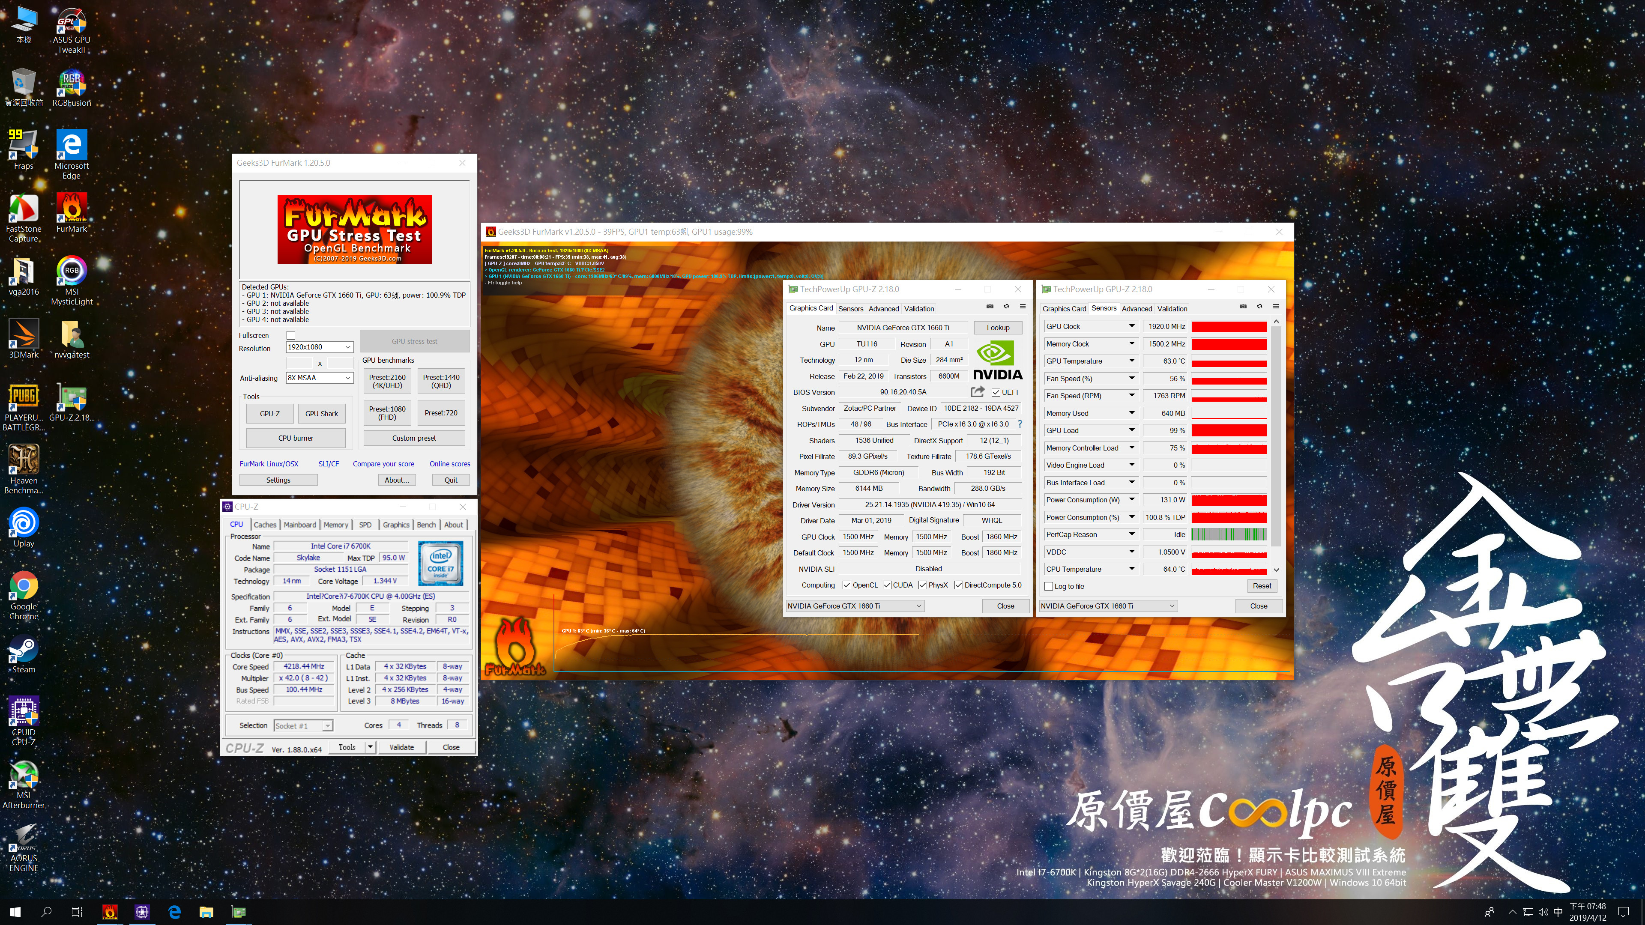Open File Explorer from taskbar
The image size is (1645, 925).
[x=206, y=912]
